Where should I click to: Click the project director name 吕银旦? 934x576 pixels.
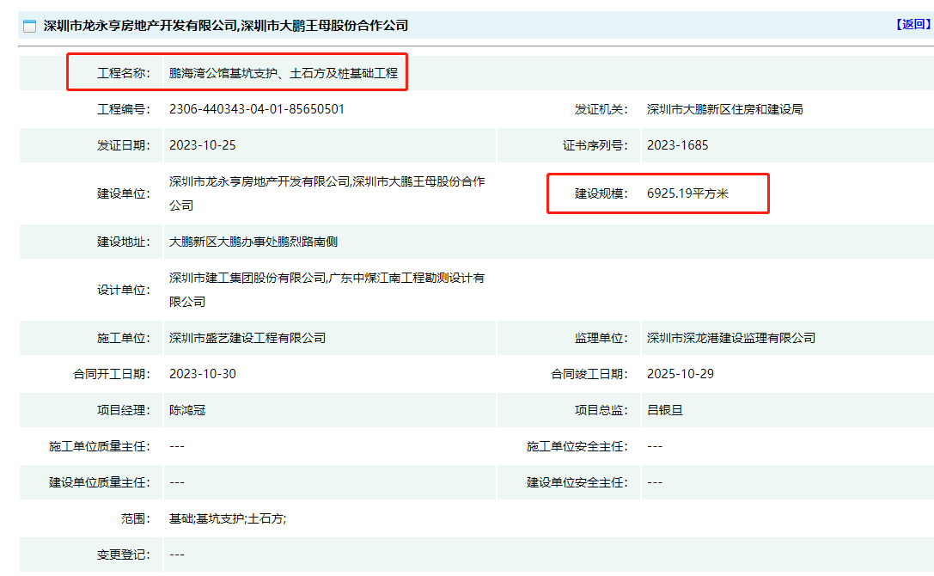(664, 410)
